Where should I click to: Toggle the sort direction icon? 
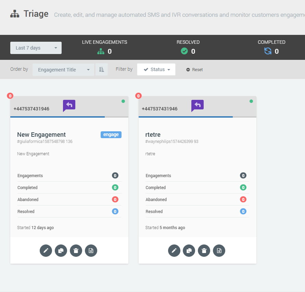(101, 69)
